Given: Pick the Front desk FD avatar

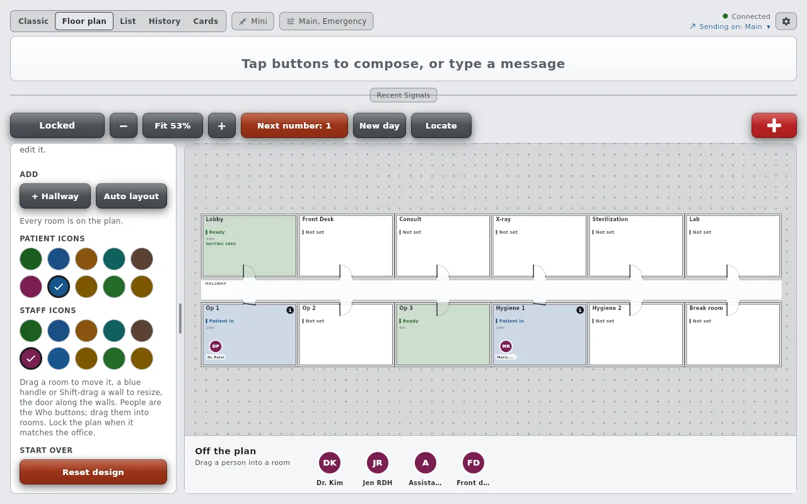Looking at the screenshot, I should pyautogui.click(x=473, y=462).
